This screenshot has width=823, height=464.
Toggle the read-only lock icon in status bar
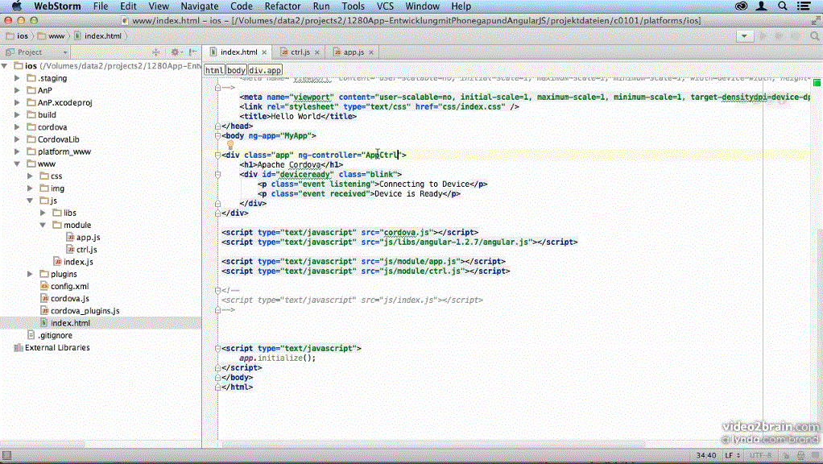(x=788, y=455)
